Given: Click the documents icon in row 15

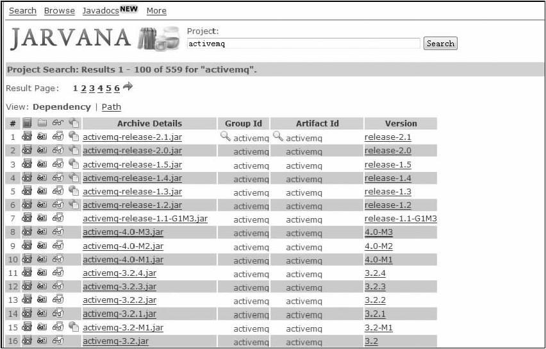Looking at the screenshot, I should coord(74,327).
